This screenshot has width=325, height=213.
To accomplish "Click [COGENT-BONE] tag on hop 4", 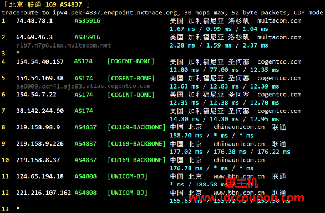I will pyautogui.click(x=131, y=61).
